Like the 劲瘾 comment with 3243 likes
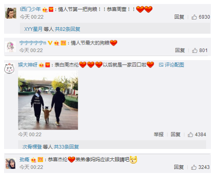The height and width of the screenshot is (177, 215). (x=194, y=167)
